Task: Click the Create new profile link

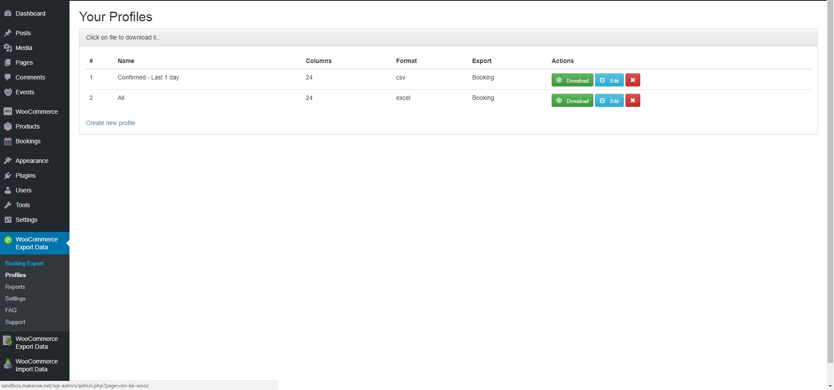Action: [110, 123]
